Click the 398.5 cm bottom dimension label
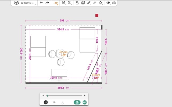The image size is (172, 107). click(63, 88)
